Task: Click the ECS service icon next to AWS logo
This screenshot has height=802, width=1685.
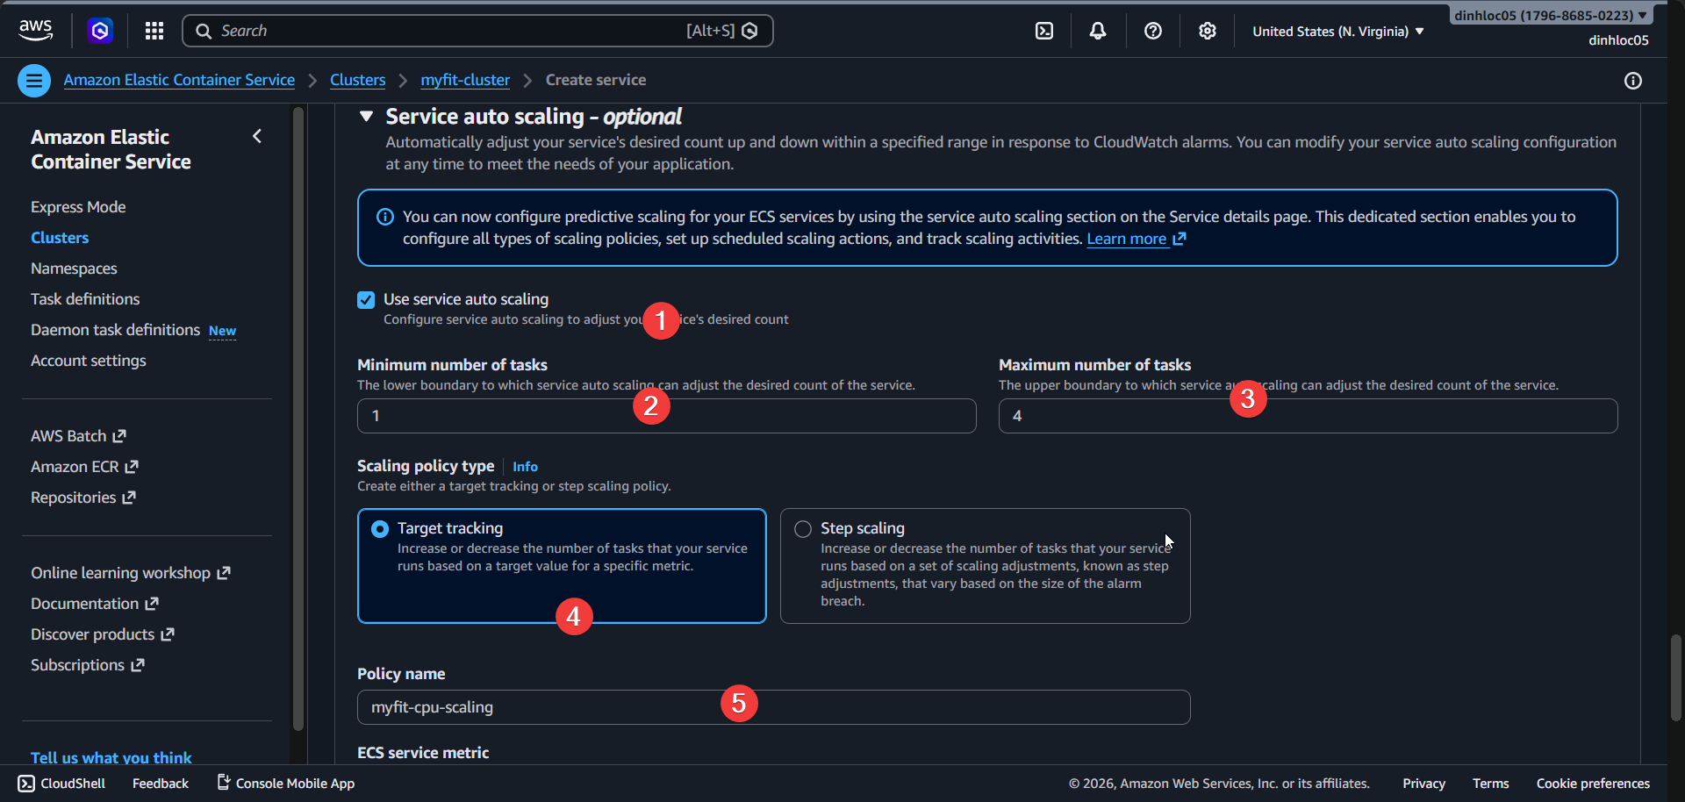Action: coord(99,30)
